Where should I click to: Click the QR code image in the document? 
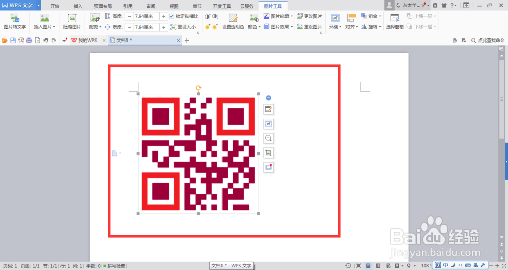tap(198, 153)
